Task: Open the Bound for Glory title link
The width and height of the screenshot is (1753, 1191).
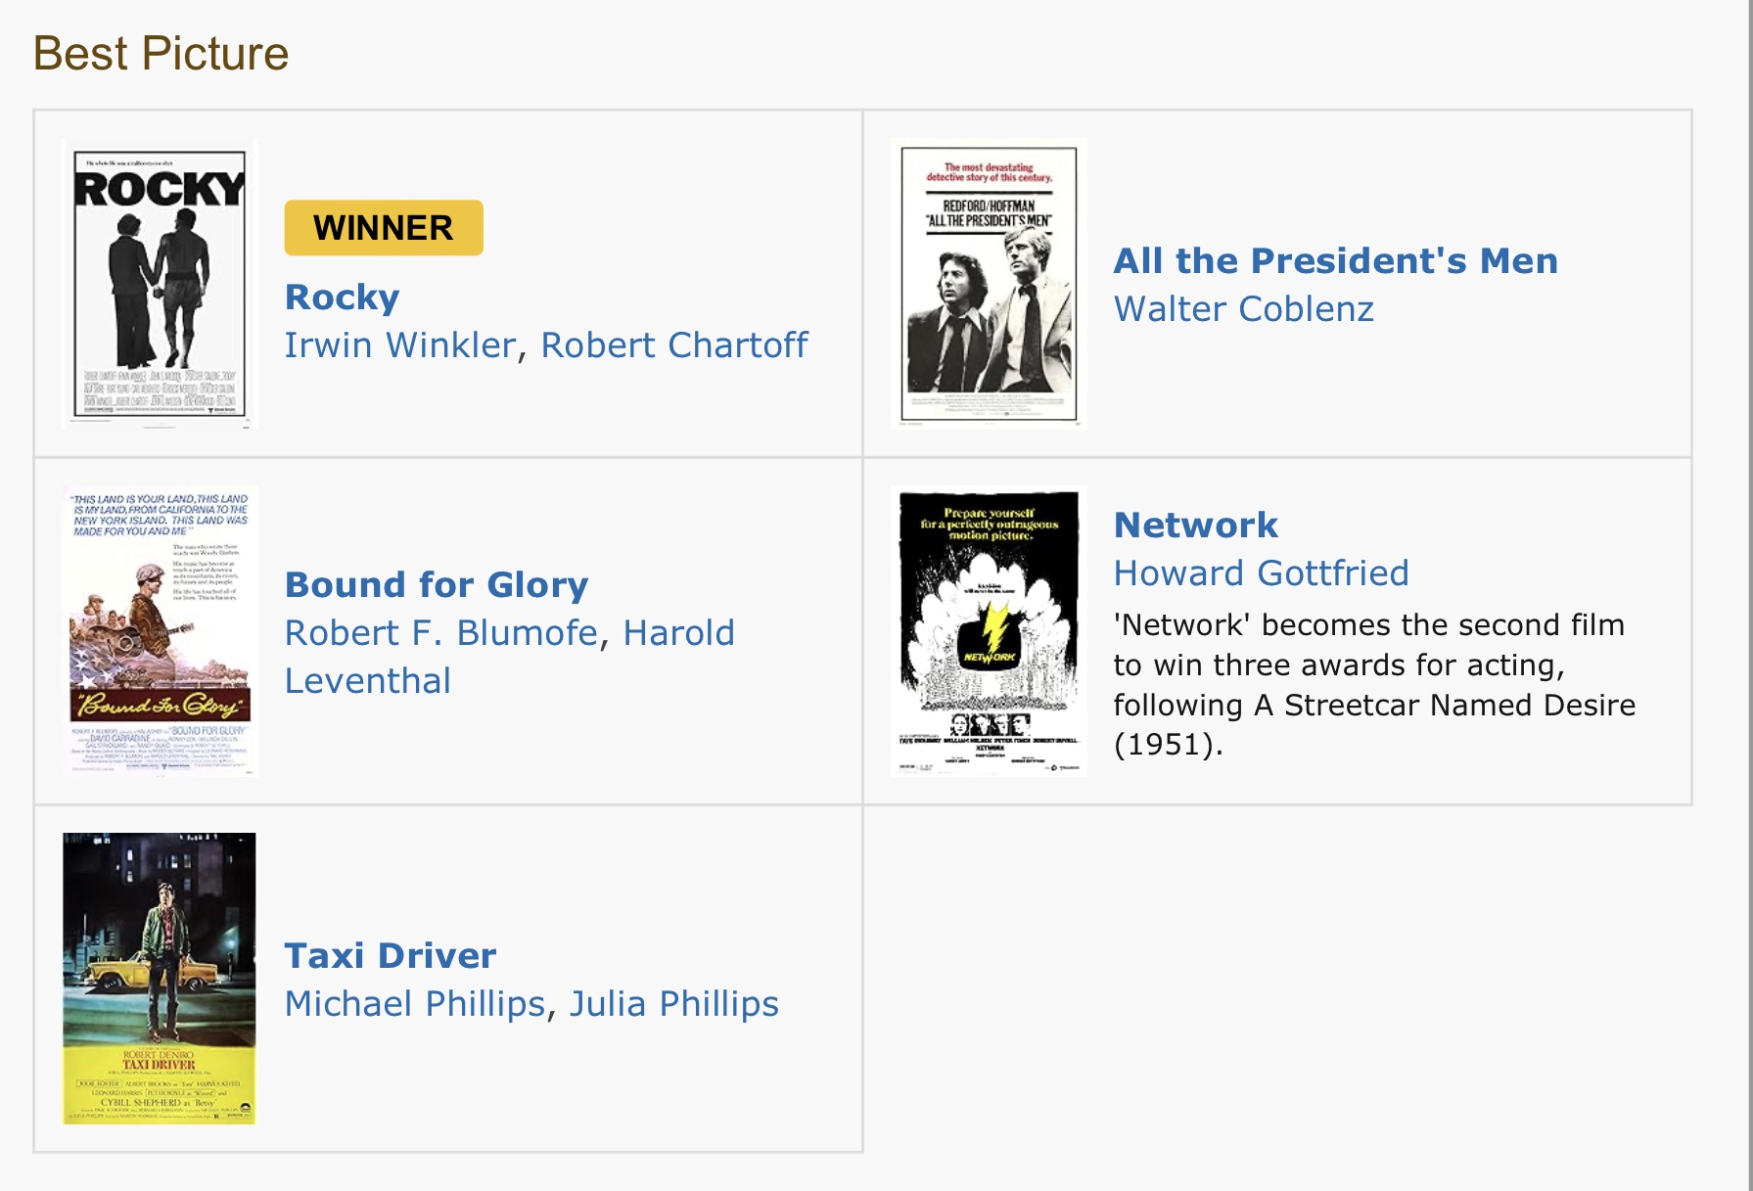Action: [x=437, y=585]
